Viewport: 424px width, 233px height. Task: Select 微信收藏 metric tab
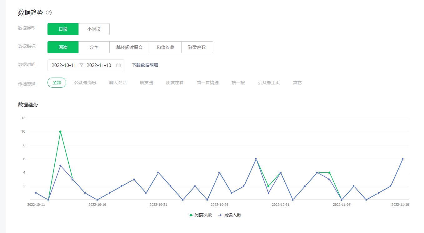(165, 47)
